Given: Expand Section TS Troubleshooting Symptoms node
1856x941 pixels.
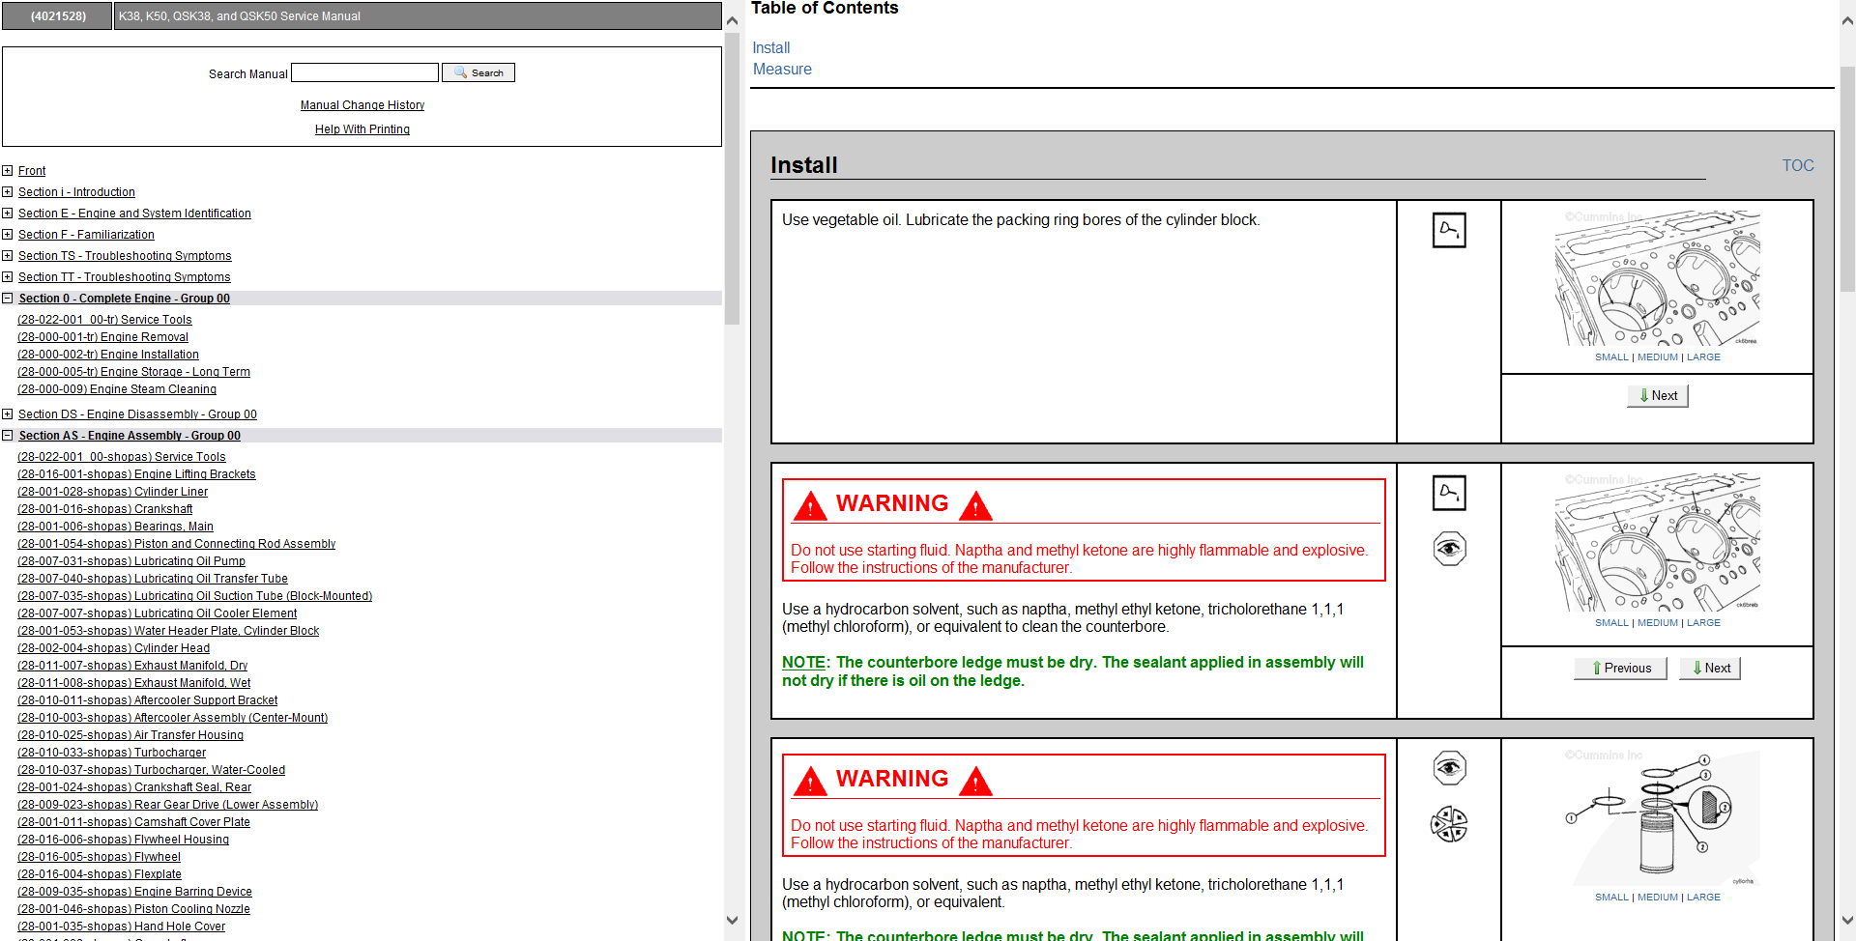Looking at the screenshot, I should [8, 256].
